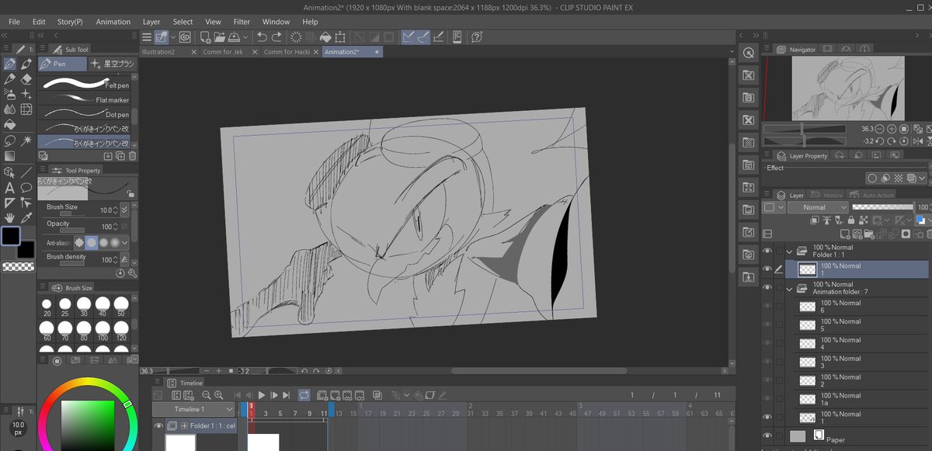Select the Gradient tool
The width and height of the screenshot is (932, 451).
[10, 156]
